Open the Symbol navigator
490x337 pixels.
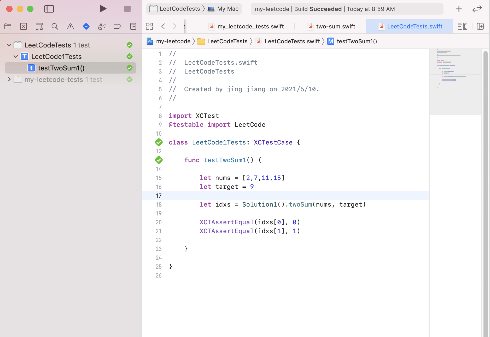[39, 26]
